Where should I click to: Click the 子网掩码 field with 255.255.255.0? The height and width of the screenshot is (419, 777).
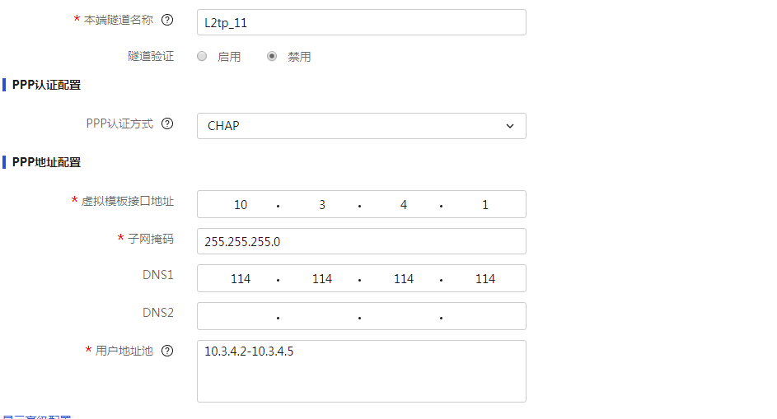click(x=361, y=242)
